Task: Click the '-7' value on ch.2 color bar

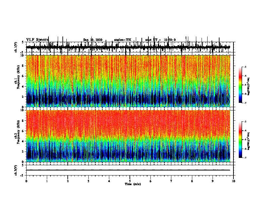Action: (245, 158)
